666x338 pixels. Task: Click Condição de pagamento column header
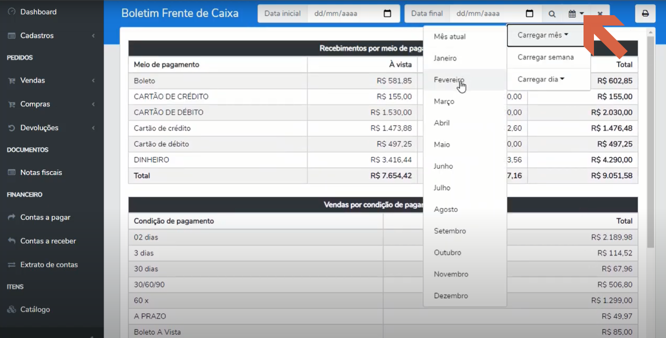[x=173, y=221]
